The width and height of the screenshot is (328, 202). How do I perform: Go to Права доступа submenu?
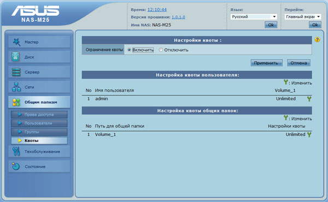(39, 115)
